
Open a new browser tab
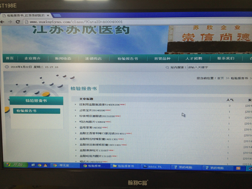coord(57,16)
